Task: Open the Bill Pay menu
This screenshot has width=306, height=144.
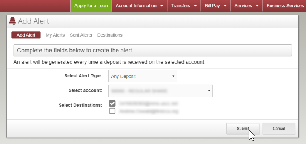Action: 216,6
